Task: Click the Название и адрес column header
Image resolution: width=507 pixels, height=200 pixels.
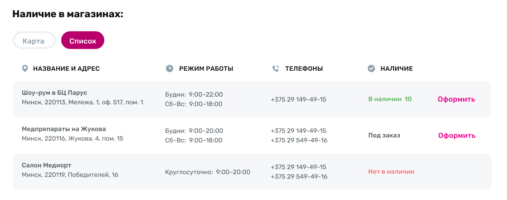Action: [x=66, y=68]
